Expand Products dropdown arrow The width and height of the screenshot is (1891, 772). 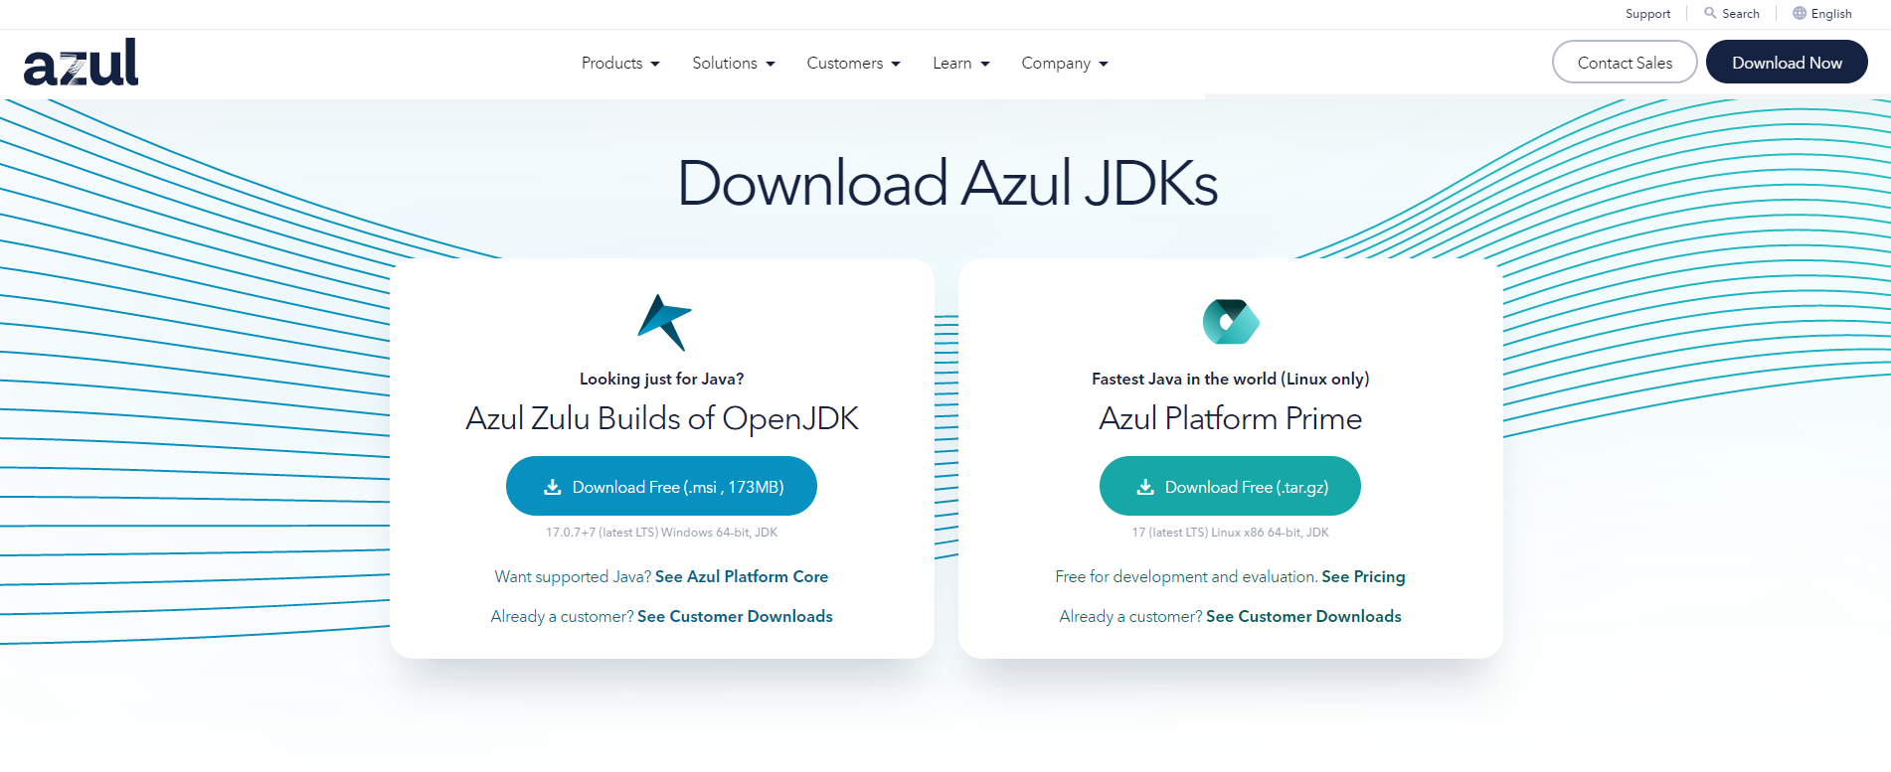(655, 64)
